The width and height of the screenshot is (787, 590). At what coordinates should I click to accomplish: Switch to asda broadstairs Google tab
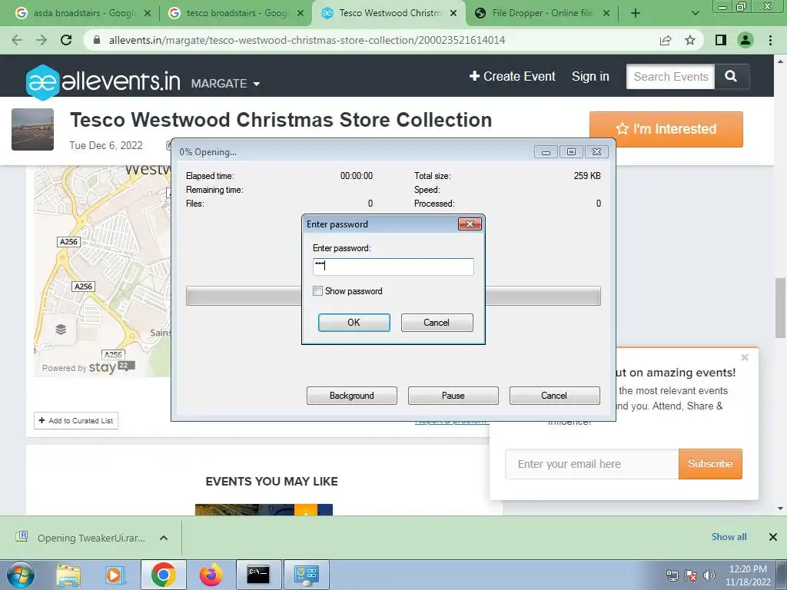tap(83, 13)
